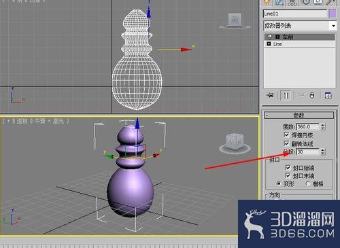Click the 度数 field showing 360.0

307,126
